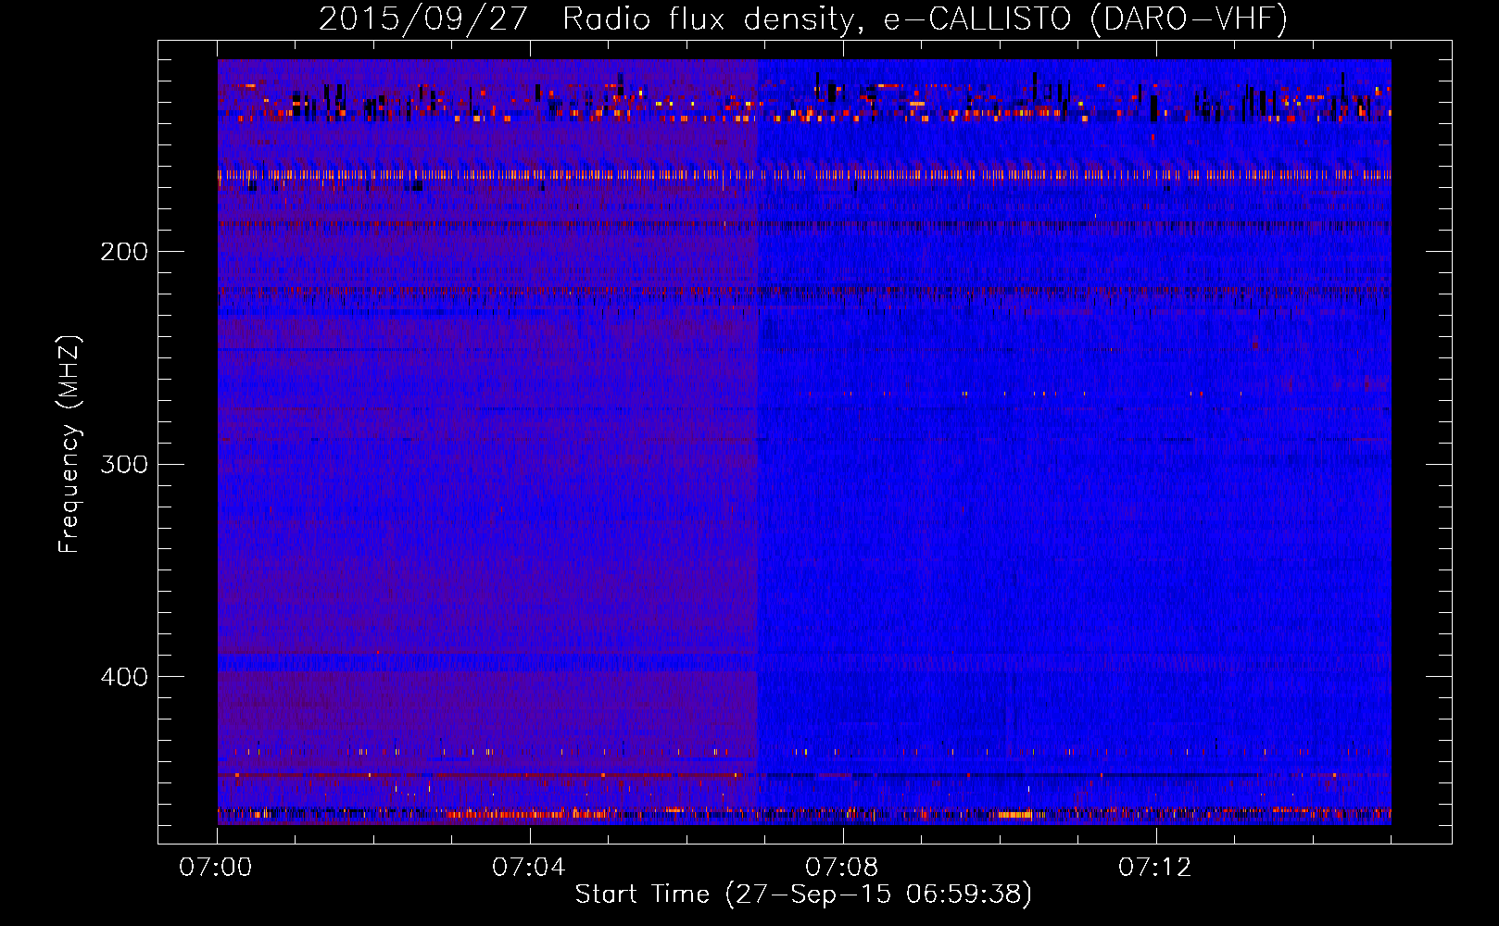Click the 400 frequency tick label
Image resolution: width=1499 pixels, height=926 pixels.
[x=124, y=677]
